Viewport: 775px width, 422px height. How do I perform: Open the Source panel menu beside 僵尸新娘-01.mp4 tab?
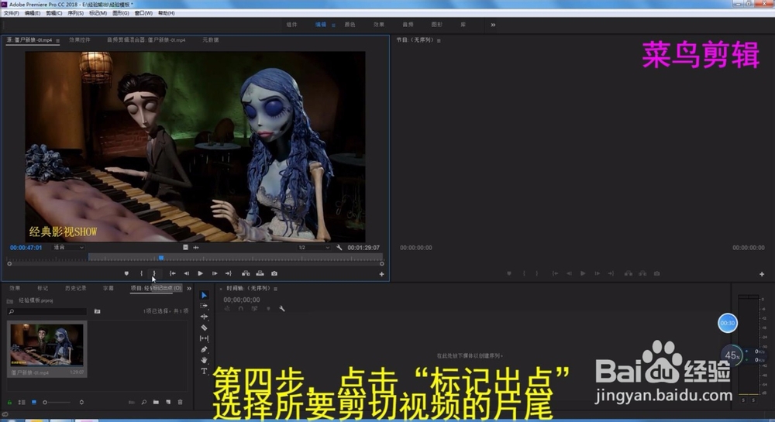click(58, 40)
